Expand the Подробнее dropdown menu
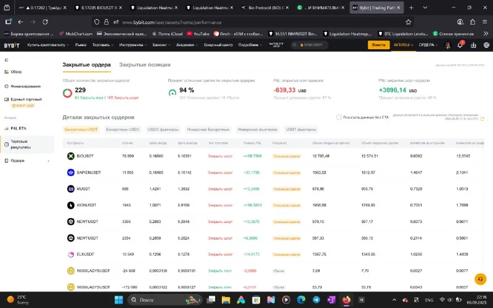493x308 pixels. 250,45
